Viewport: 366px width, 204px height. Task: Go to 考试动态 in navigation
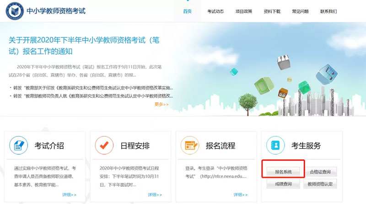215,11
